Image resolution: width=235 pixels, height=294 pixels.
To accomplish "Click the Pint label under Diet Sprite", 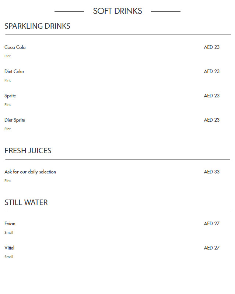I will click(7, 129).
